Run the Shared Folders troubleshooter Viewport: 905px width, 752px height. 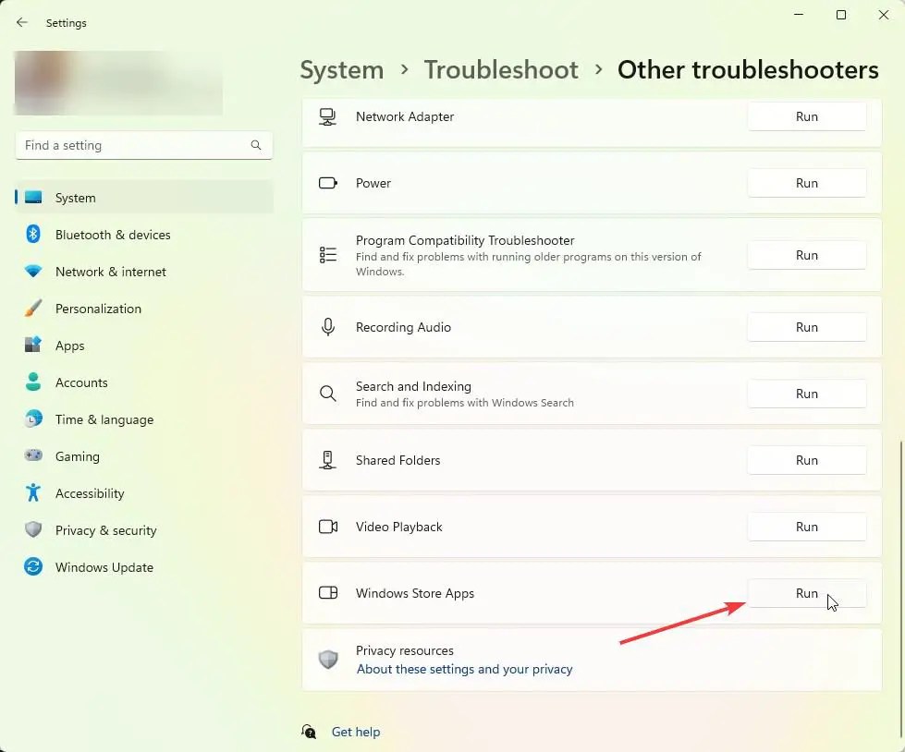tap(807, 460)
